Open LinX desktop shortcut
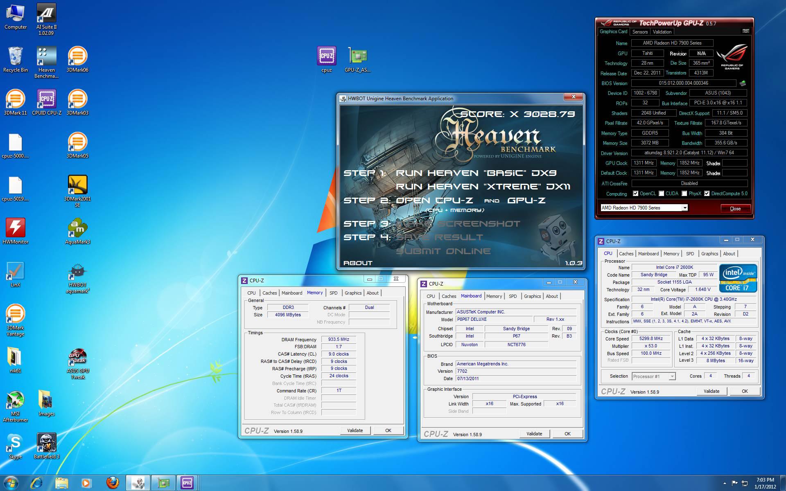The height and width of the screenshot is (491, 786). [16, 275]
